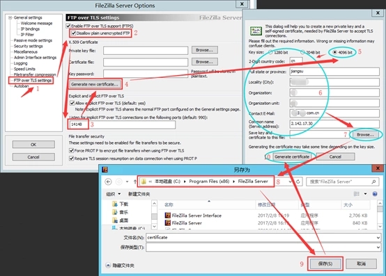The image size is (386, 276).
Task: Open recent locations dropdown beside forward arrow
Action: [x=127, y=181]
